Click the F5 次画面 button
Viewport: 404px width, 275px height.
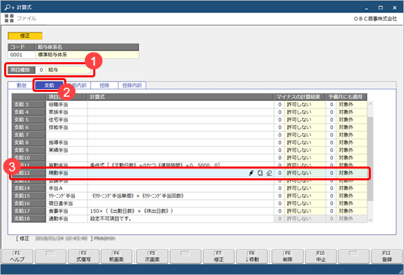tap(152, 256)
